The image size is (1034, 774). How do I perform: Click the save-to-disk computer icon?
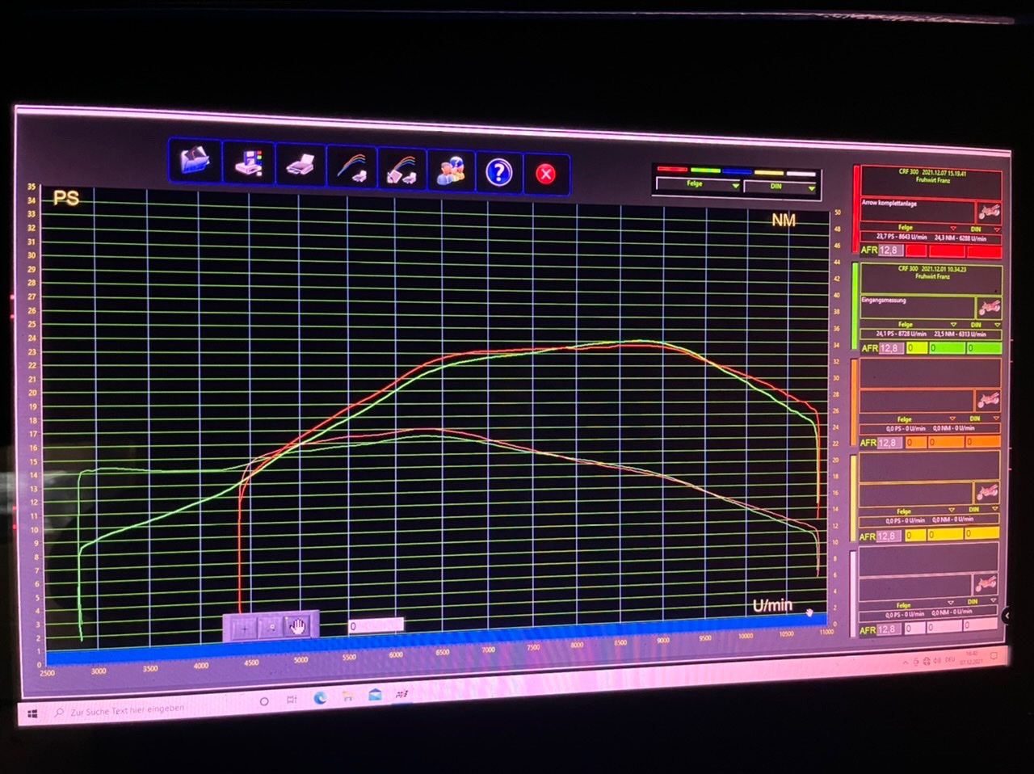[x=250, y=164]
